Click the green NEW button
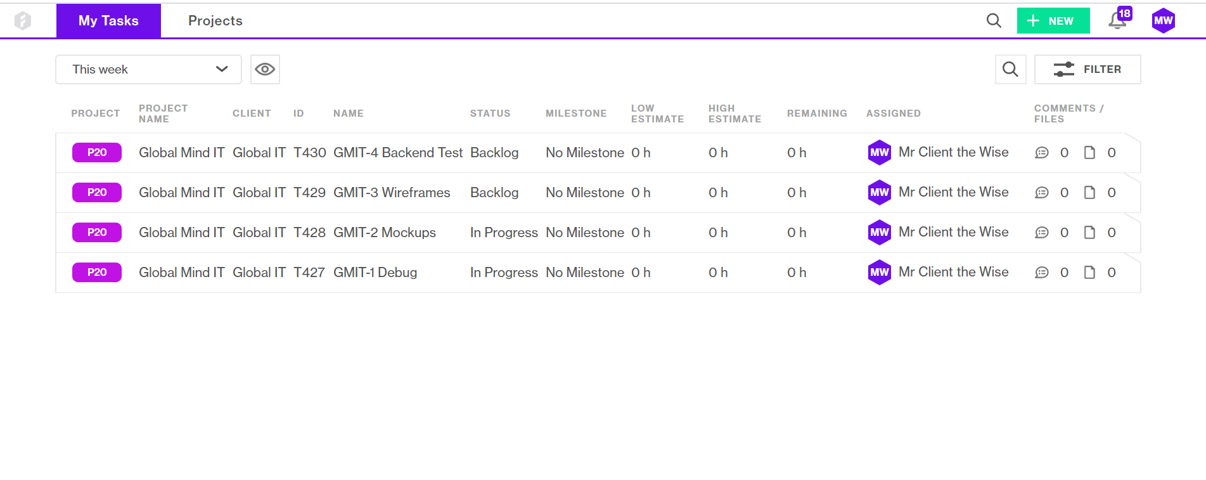The height and width of the screenshot is (480, 1206). coord(1053,21)
